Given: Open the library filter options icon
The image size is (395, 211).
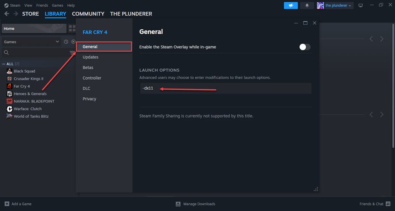Looking at the screenshot, I should point(72,53).
